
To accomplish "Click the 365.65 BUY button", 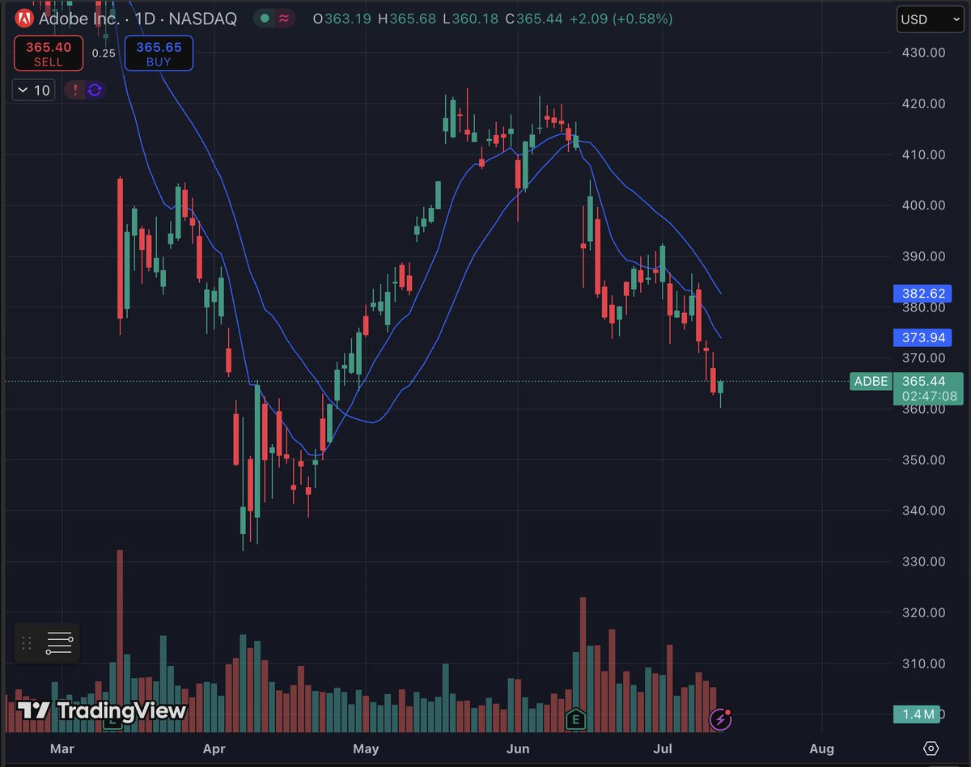I will click(x=159, y=53).
